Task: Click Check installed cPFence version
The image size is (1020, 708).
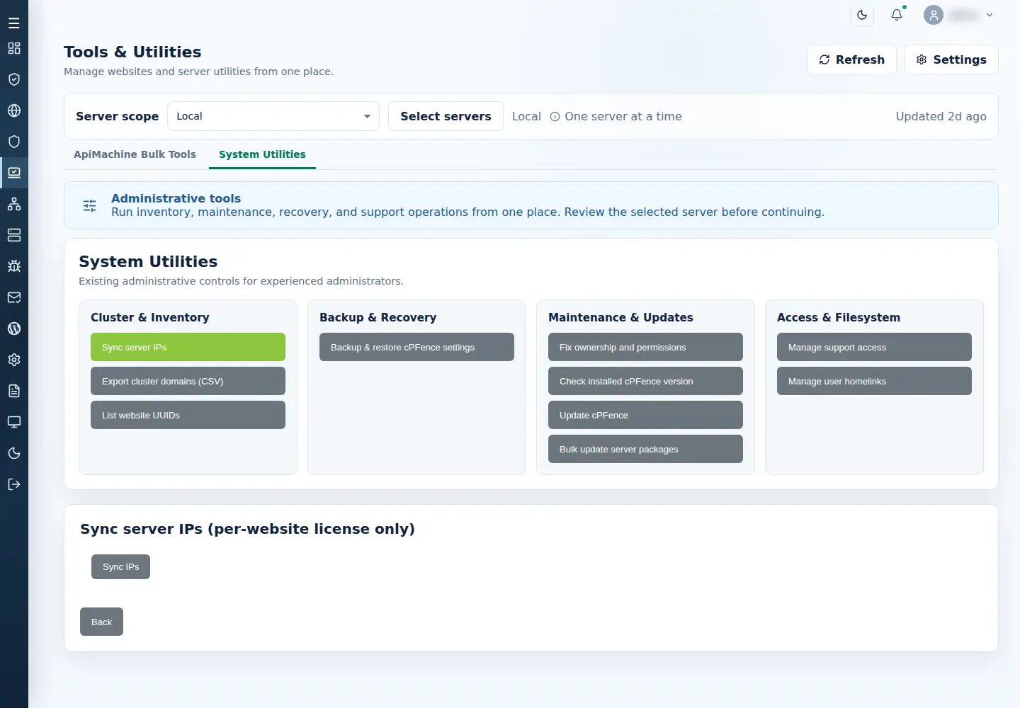Action: tap(645, 381)
